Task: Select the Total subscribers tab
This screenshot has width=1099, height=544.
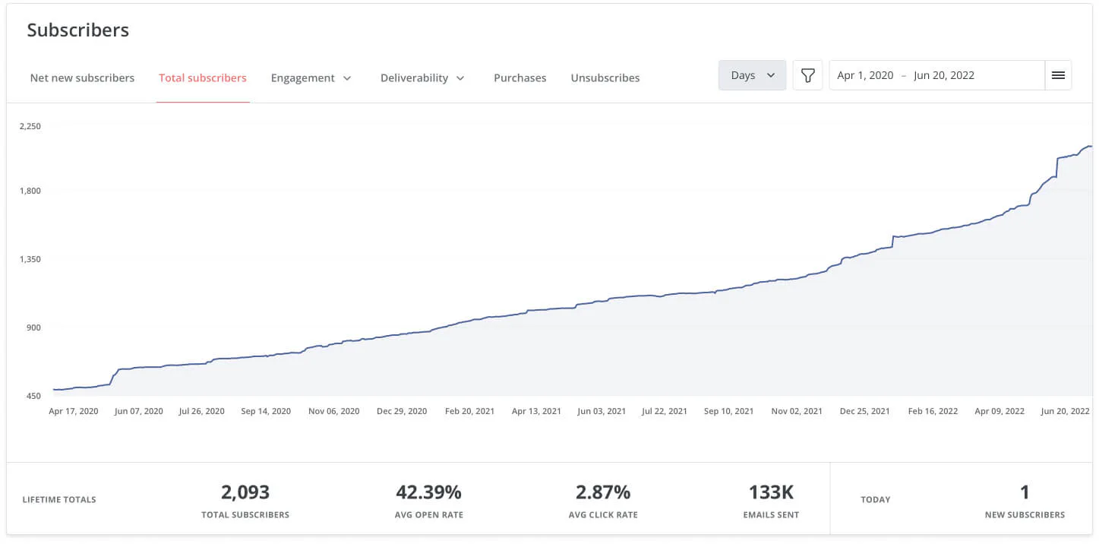Action: pyautogui.click(x=203, y=77)
